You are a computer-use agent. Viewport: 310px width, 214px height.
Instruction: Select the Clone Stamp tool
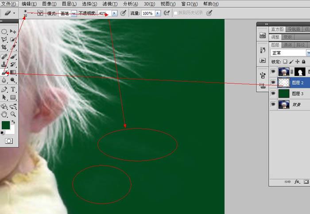tap(4, 64)
